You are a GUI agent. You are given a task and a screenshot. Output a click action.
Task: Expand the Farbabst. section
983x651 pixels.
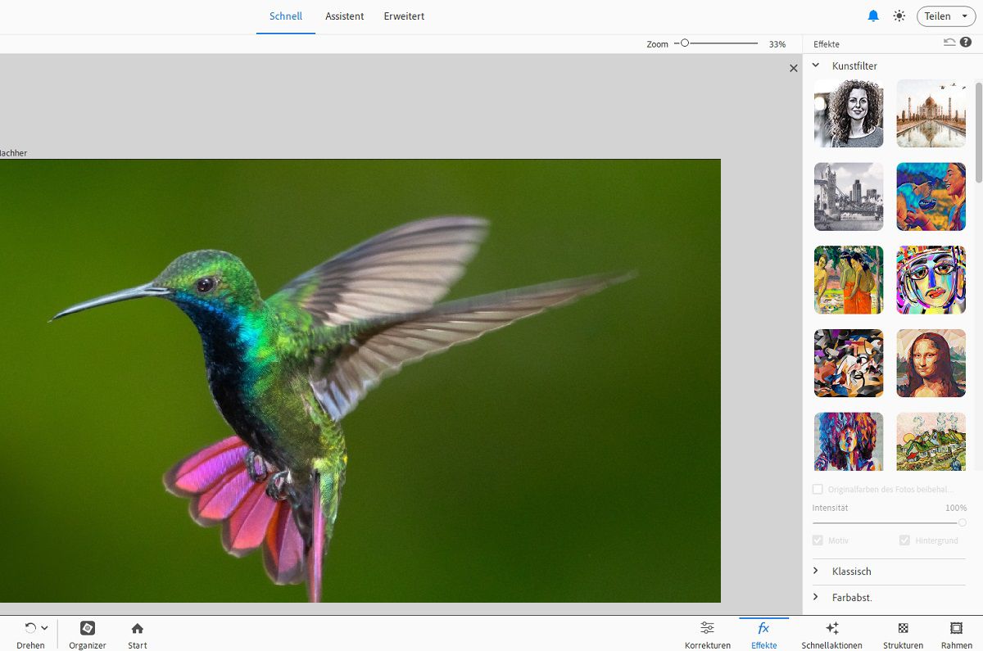tap(851, 598)
